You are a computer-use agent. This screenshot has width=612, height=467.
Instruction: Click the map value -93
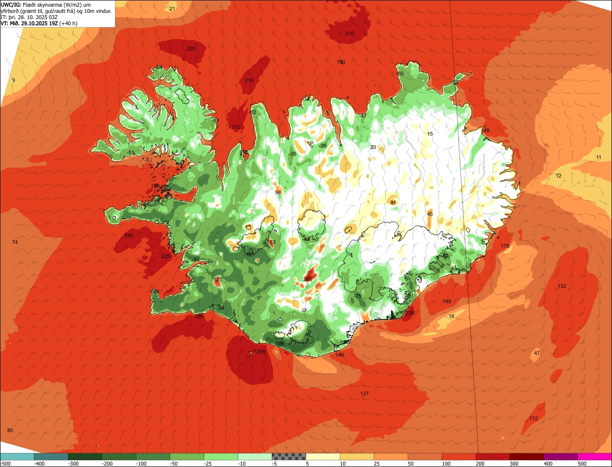[x=195, y=259]
